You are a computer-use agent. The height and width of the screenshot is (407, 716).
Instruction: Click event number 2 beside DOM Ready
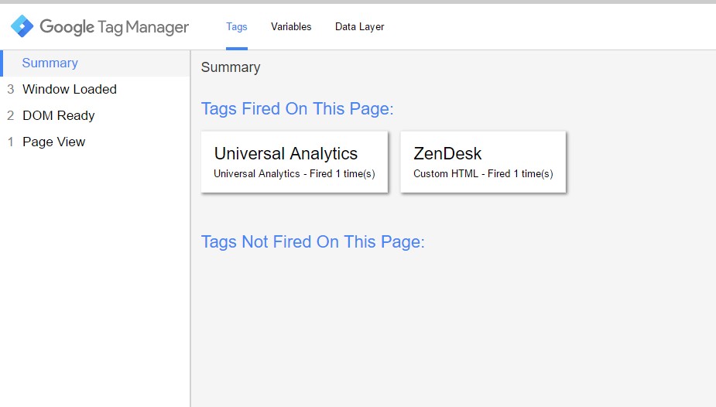[x=10, y=116]
